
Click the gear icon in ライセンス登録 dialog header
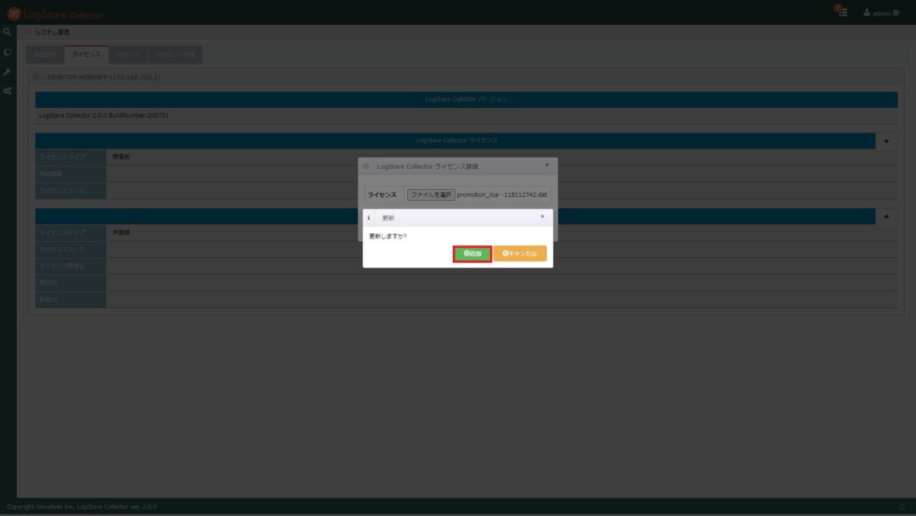point(366,166)
